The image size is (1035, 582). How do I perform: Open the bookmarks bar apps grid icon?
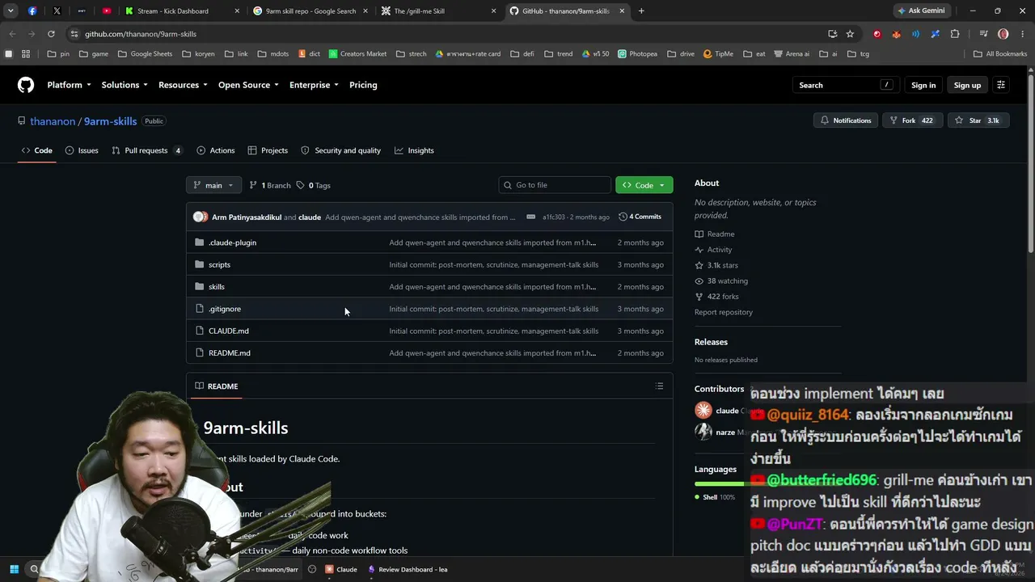pyautogui.click(x=26, y=54)
